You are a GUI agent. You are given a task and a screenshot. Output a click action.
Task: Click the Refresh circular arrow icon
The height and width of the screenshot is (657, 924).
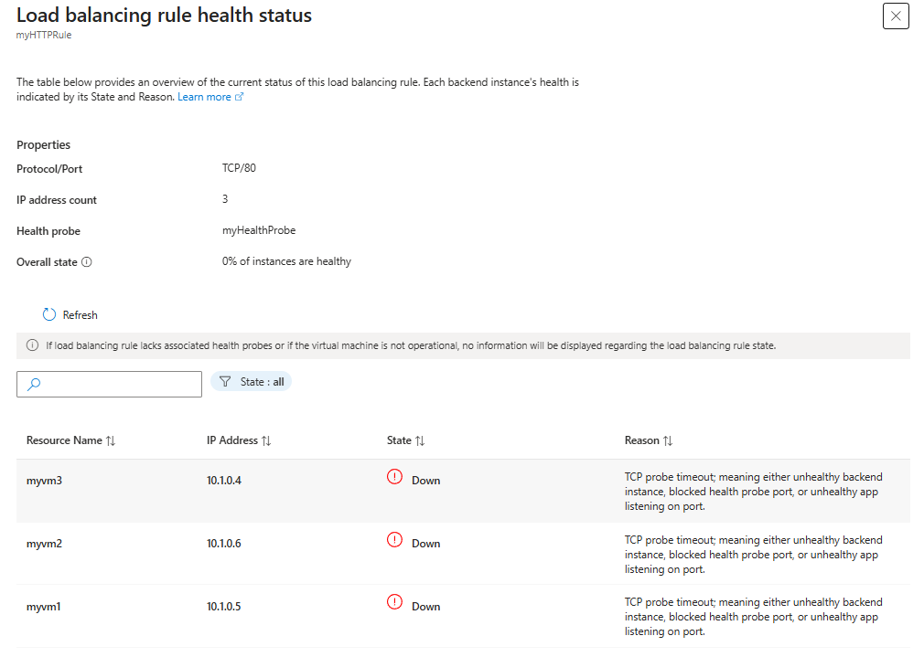click(48, 315)
